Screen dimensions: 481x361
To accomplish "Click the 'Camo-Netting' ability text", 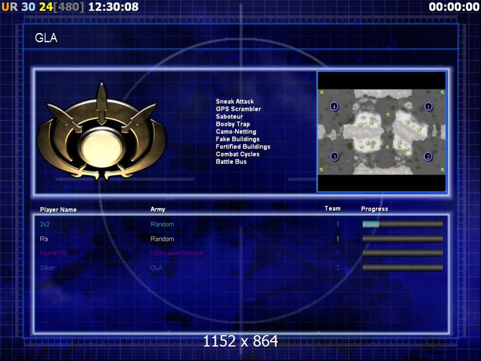I will [236, 131].
